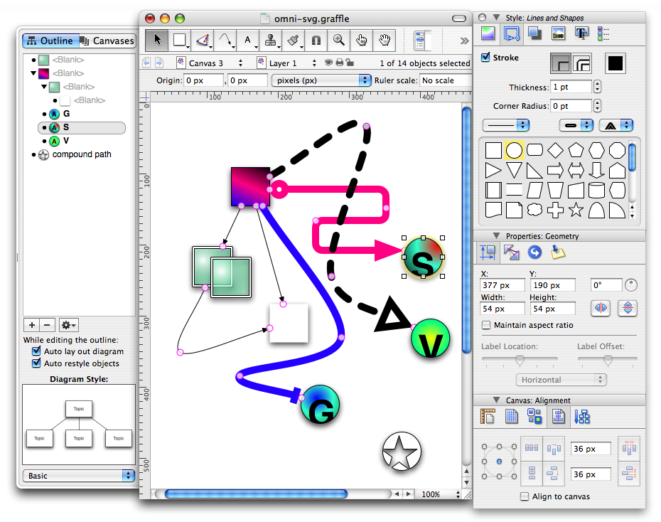
Task: Open the Fill style inspector
Action: point(488,33)
